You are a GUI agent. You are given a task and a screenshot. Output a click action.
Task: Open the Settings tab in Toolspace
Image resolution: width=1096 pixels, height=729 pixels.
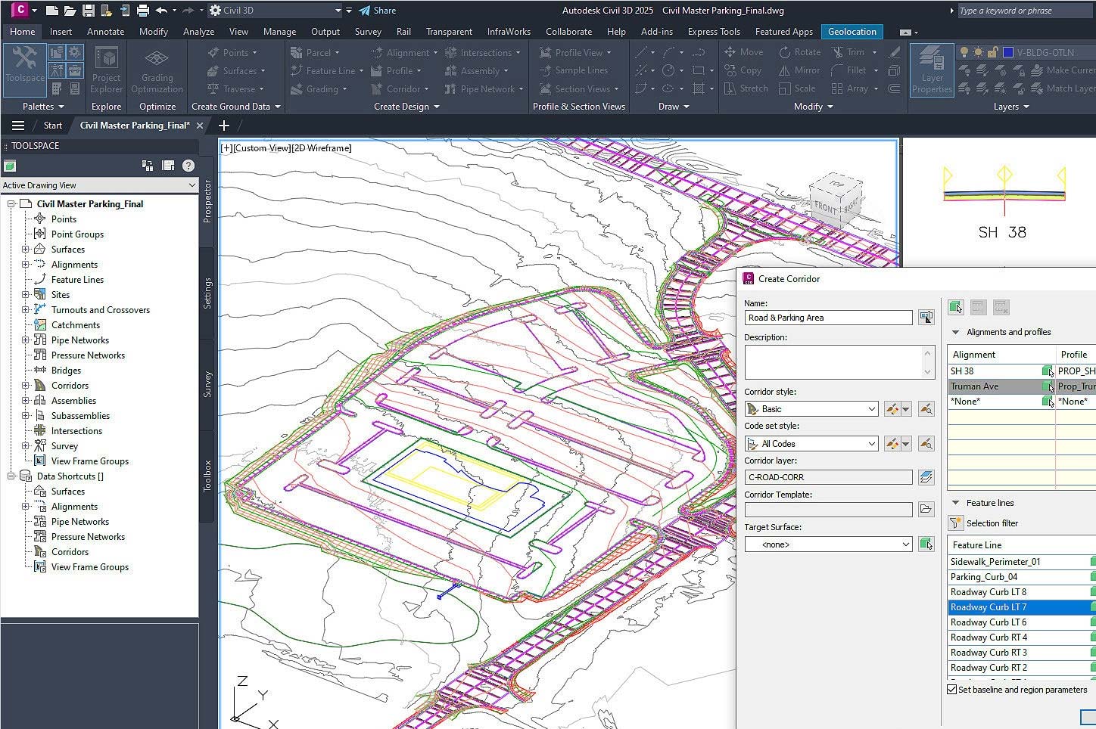207,293
